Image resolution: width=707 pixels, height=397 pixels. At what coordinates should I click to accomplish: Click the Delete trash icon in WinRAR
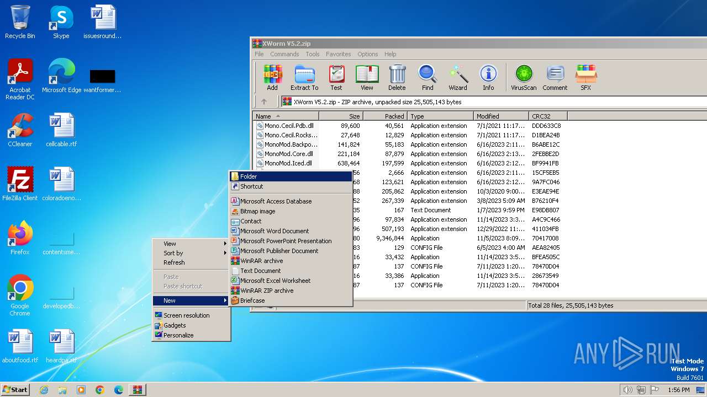tap(397, 78)
